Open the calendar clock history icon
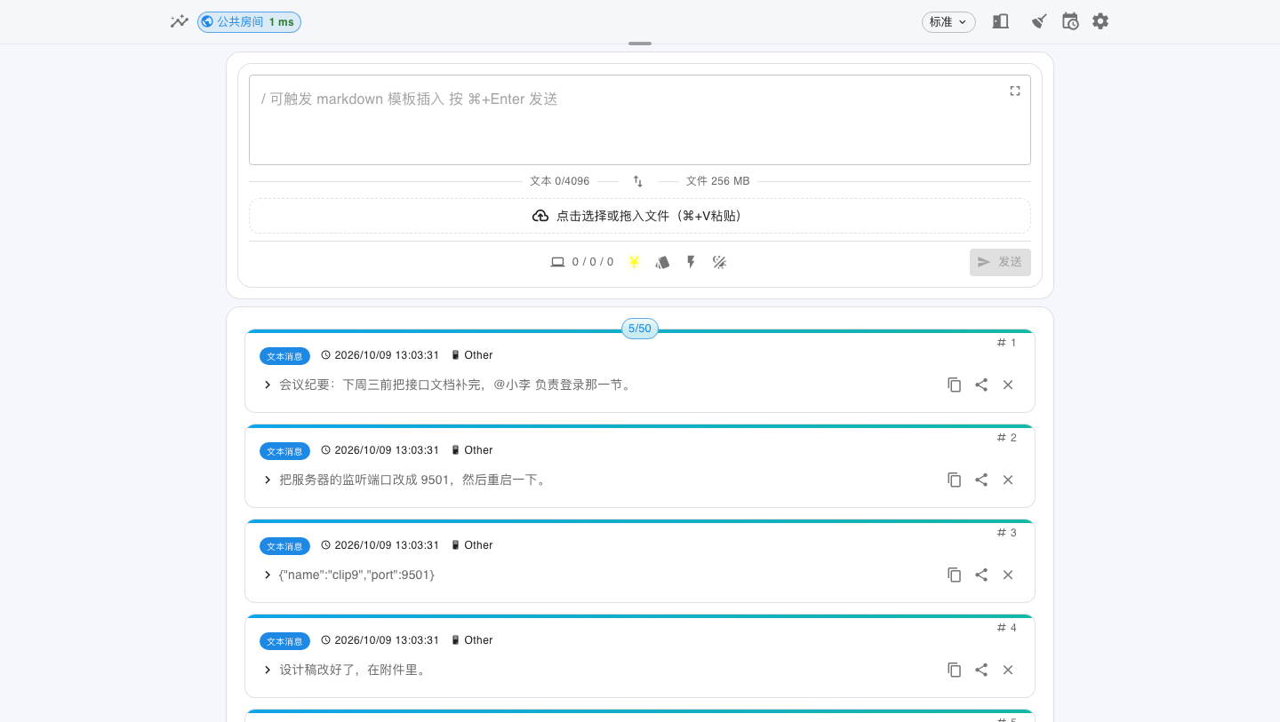The width and height of the screenshot is (1280, 722). click(x=1070, y=21)
